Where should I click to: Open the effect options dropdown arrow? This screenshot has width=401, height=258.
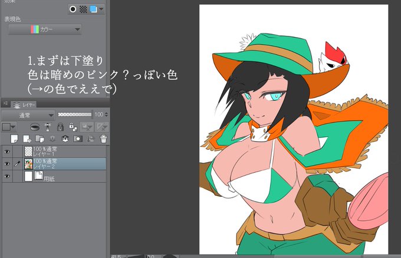(x=101, y=9)
